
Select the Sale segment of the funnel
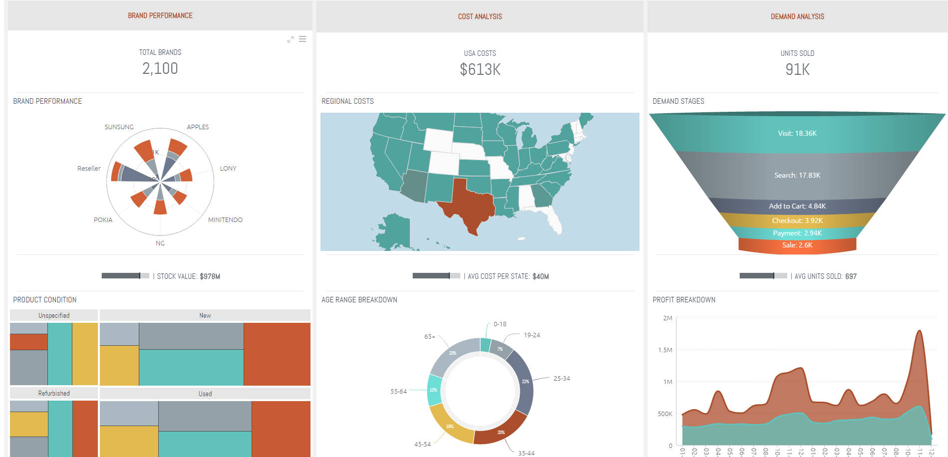click(x=797, y=245)
